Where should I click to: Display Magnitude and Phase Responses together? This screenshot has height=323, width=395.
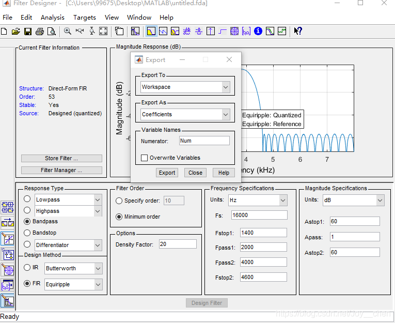click(175, 31)
